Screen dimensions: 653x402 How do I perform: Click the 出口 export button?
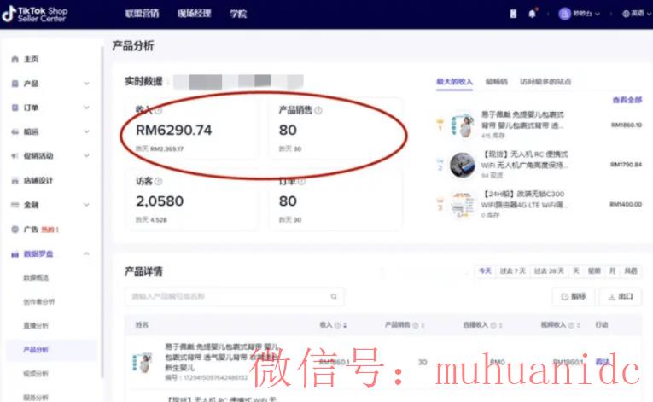(621, 296)
